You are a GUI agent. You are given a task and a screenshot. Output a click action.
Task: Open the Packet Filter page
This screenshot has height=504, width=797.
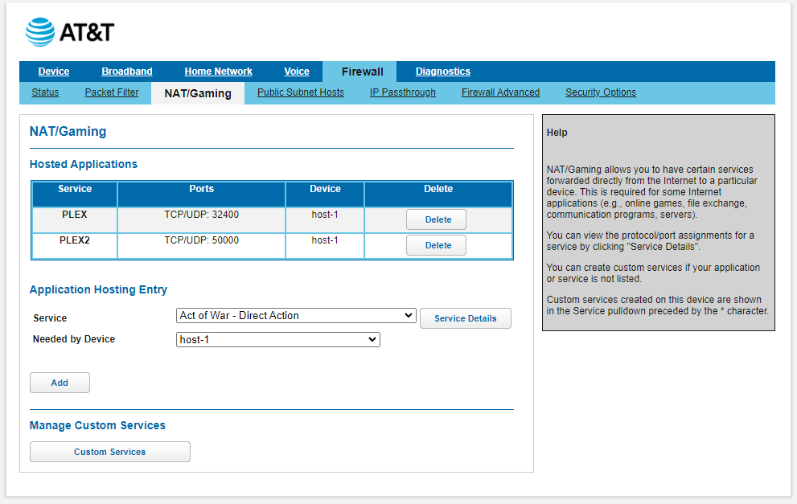[112, 92]
